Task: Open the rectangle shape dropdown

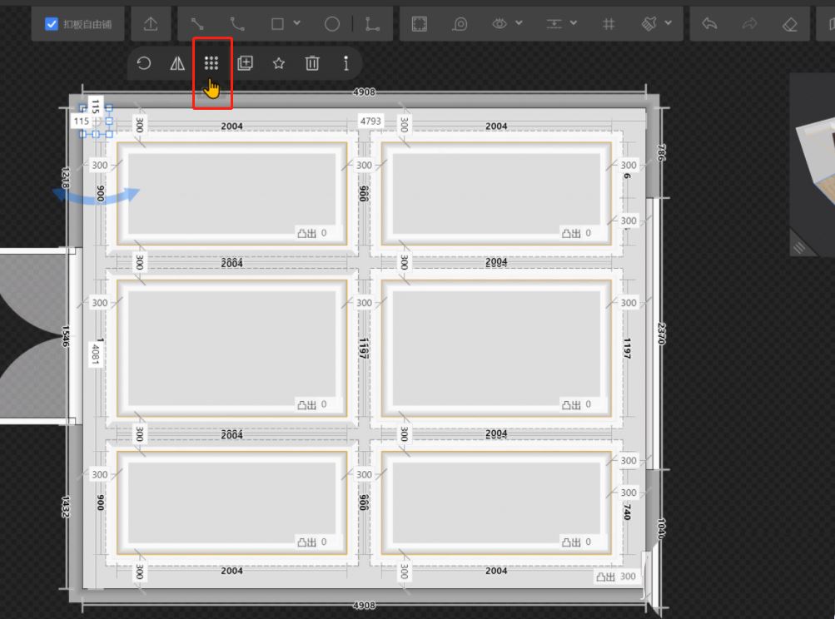Action: coord(286,24)
